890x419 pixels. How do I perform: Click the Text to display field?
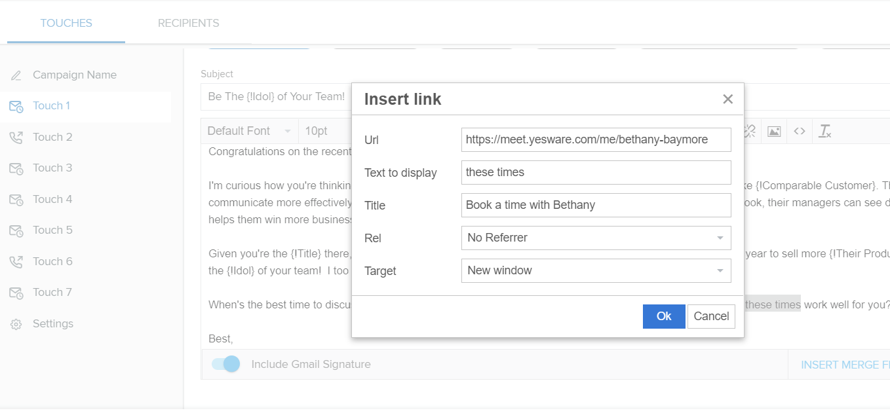(596, 172)
